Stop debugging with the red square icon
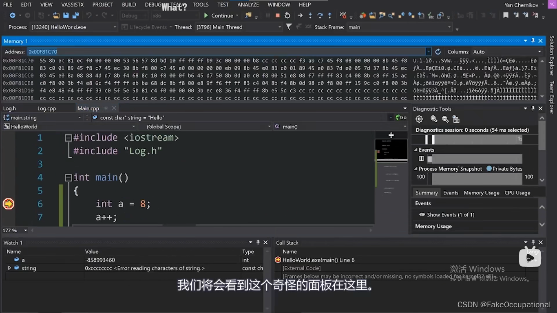The width and height of the screenshot is (557, 313). coord(278,15)
